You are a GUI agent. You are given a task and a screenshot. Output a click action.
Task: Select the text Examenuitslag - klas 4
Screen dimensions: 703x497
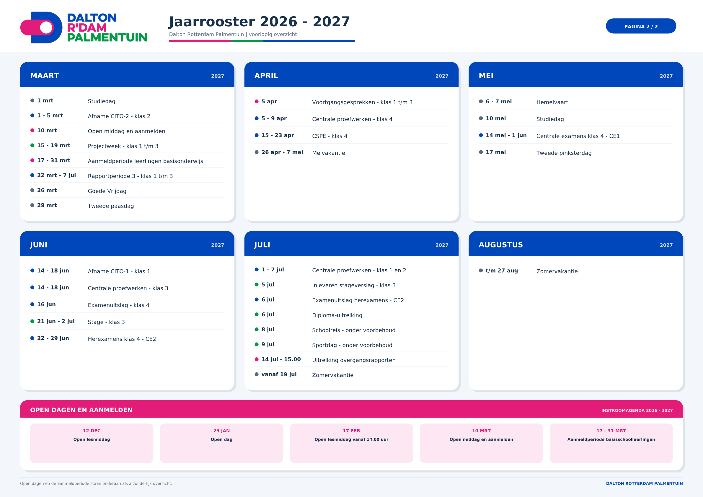(x=118, y=305)
